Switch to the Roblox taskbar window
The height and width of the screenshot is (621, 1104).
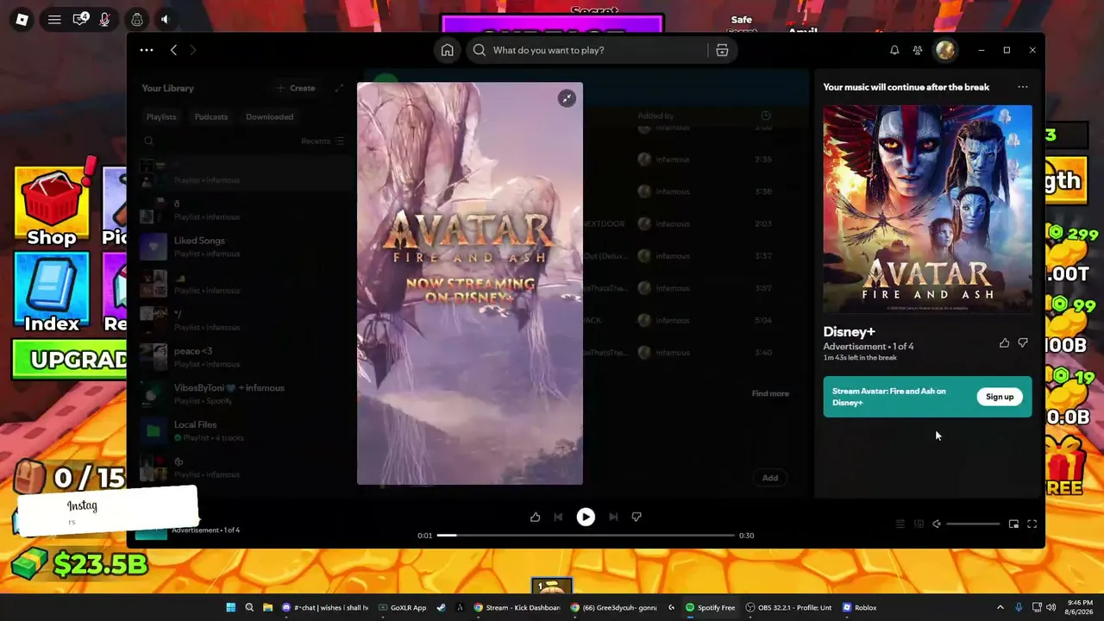860,607
